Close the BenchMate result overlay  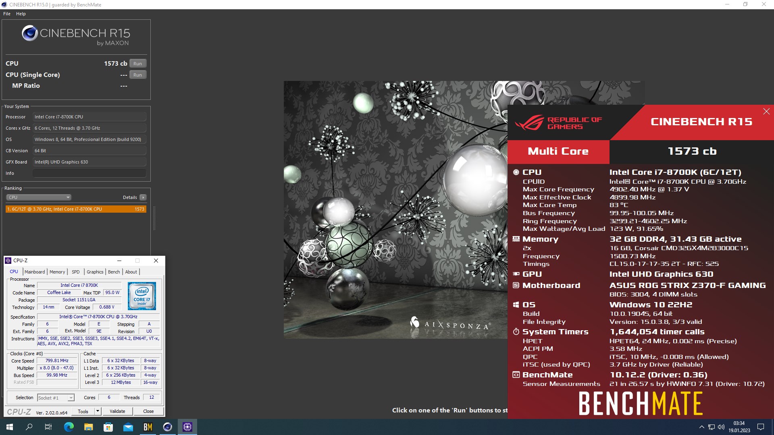pyautogui.click(x=766, y=112)
